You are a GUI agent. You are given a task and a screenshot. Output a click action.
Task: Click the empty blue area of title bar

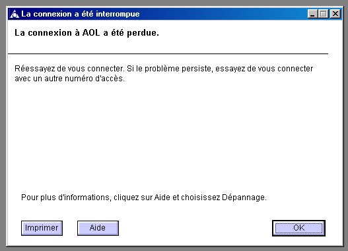tap(222, 14)
